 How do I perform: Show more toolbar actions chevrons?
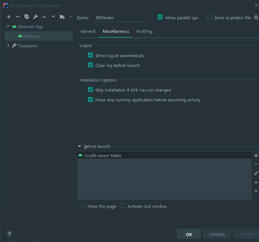click(x=71, y=17)
